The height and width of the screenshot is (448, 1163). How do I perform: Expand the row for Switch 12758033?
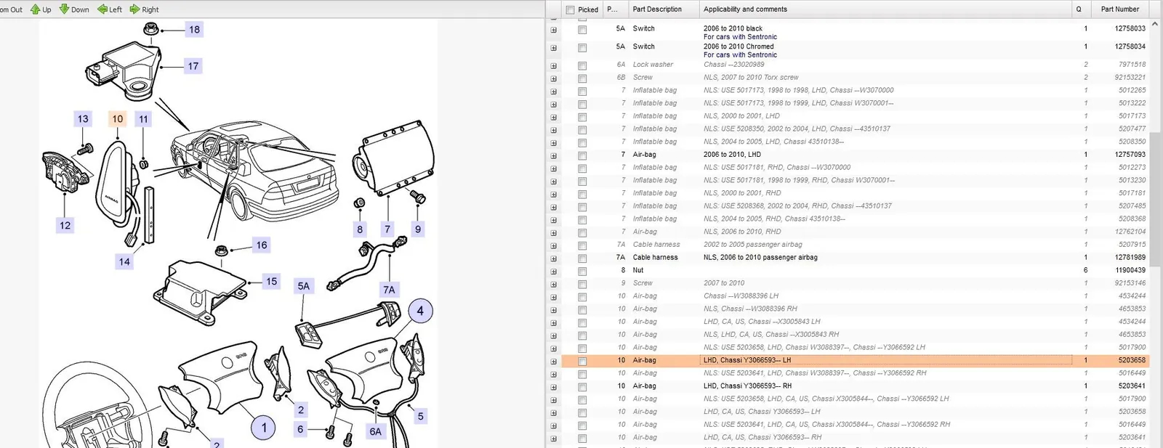(x=554, y=30)
